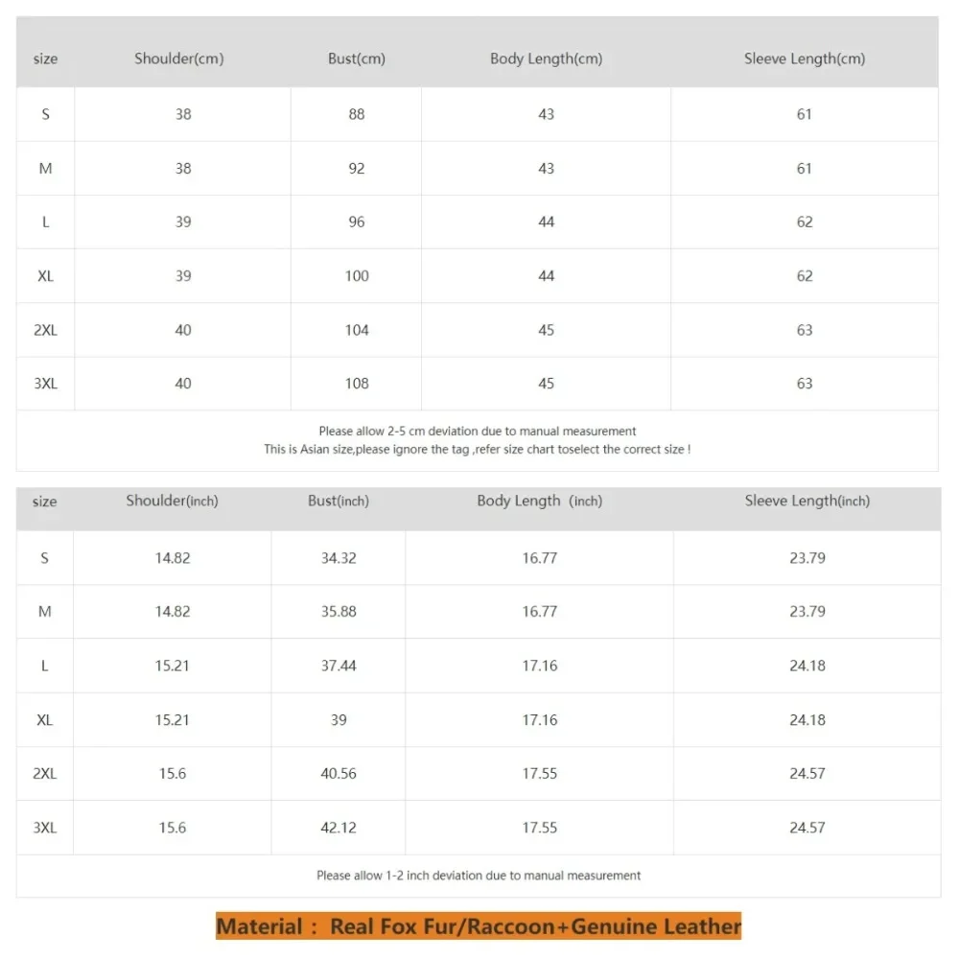Click bust value 88 in S row
The image size is (959, 959).
coord(357,114)
